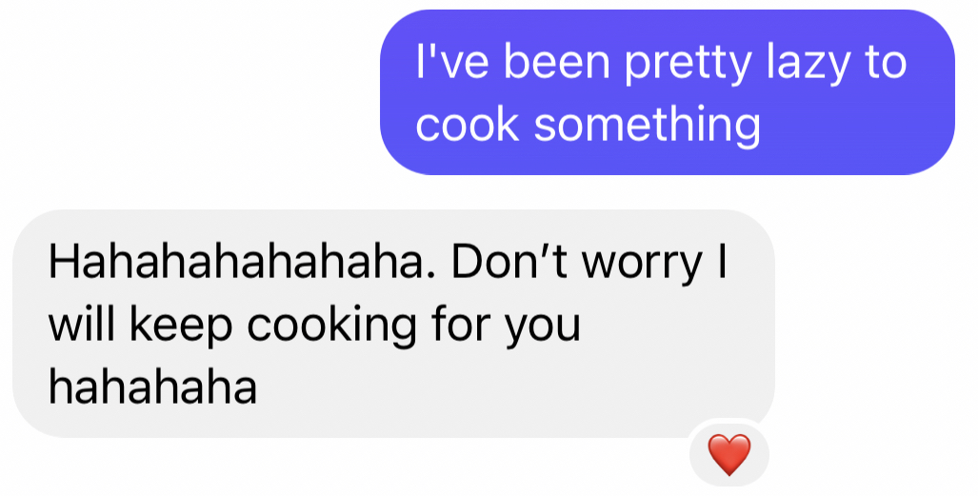Select the gray received message bubble
The width and height of the screenshot is (978, 496).
393,323
